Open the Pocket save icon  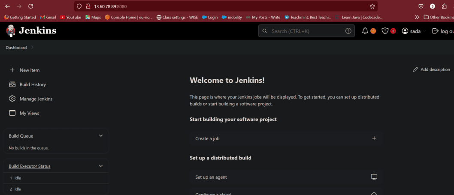[421, 6]
